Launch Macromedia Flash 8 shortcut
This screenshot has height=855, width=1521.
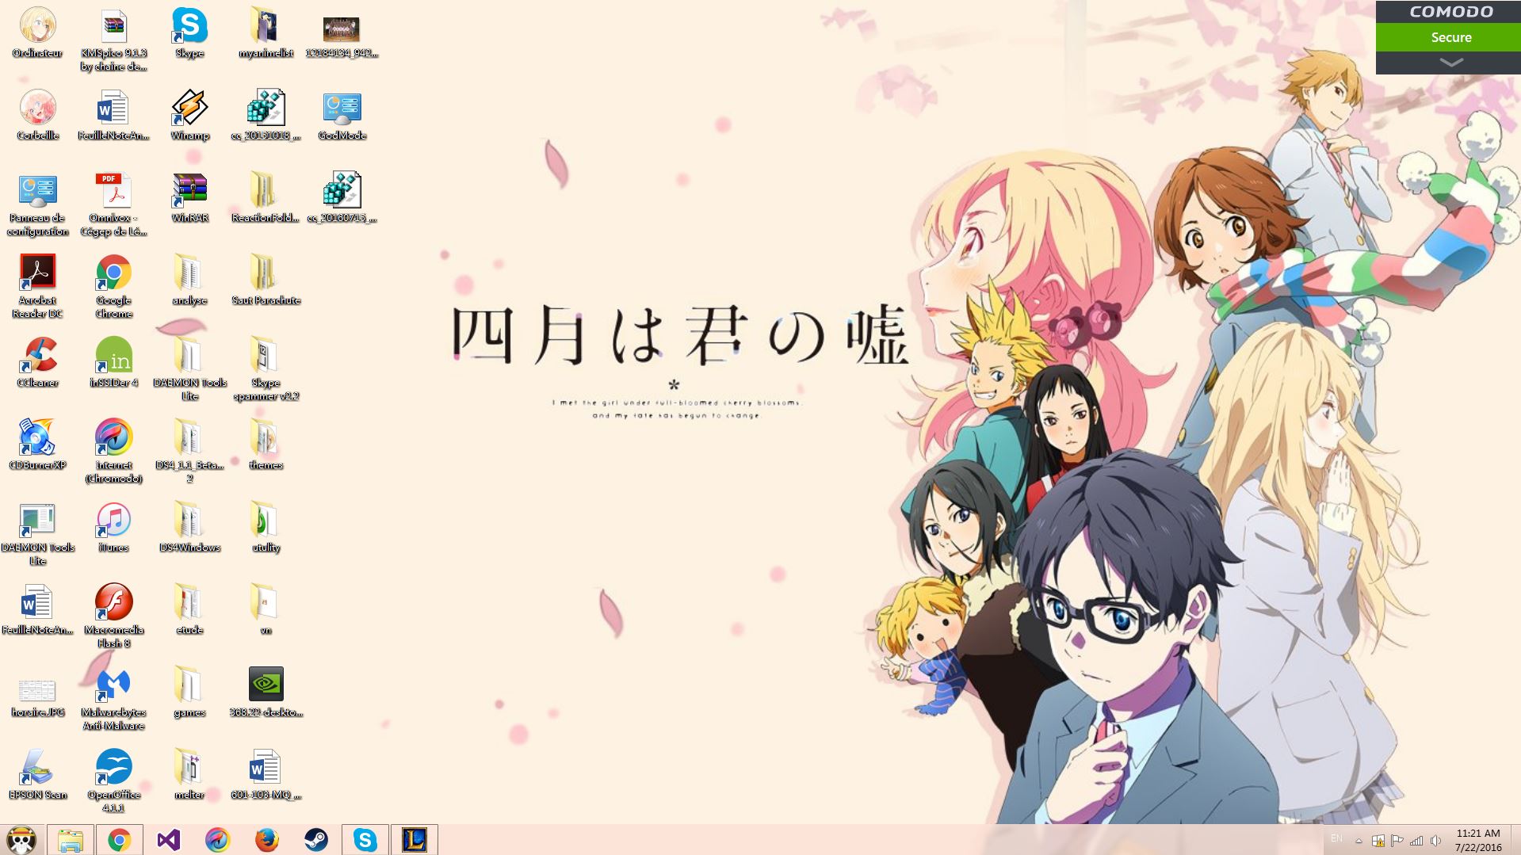point(113,616)
